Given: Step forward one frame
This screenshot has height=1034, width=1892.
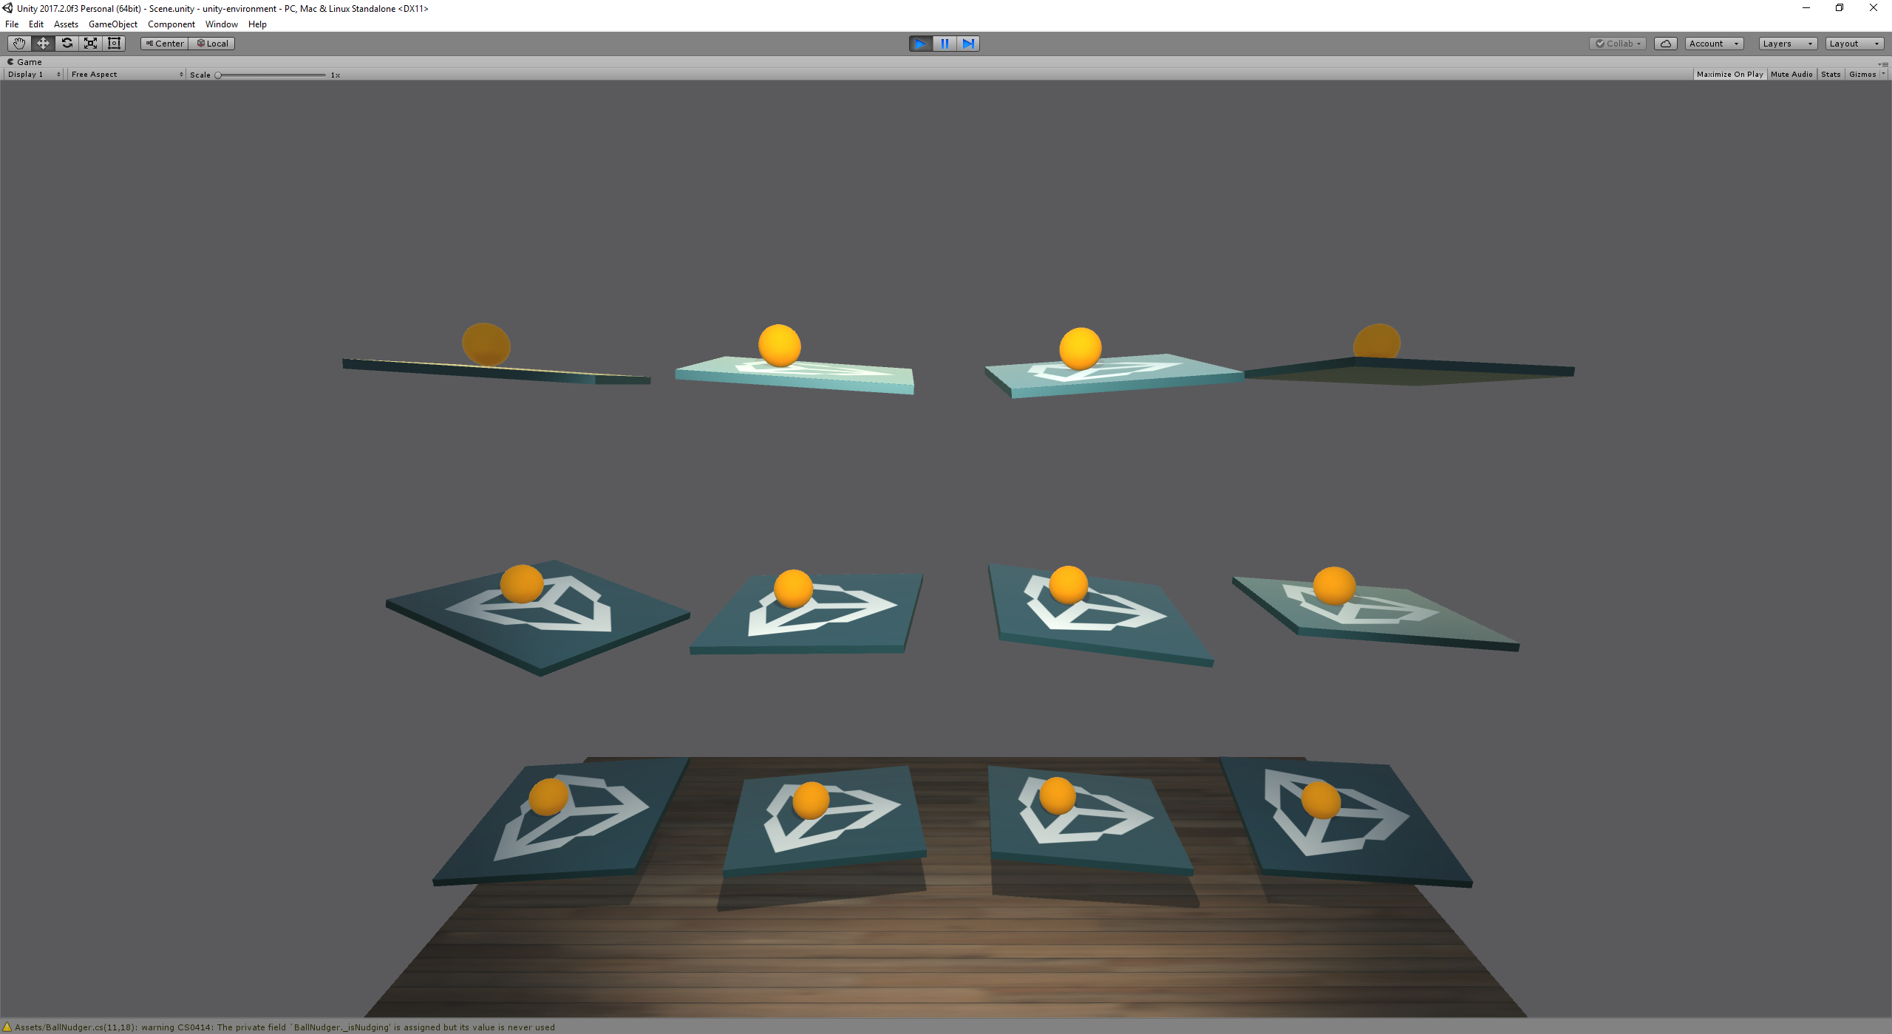Looking at the screenshot, I should point(968,44).
